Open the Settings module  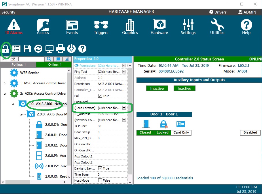pyautogui.click(x=188, y=26)
